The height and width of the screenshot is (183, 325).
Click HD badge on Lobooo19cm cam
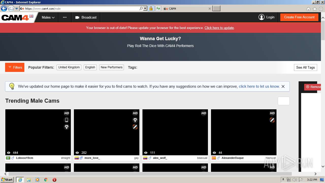[67, 113]
